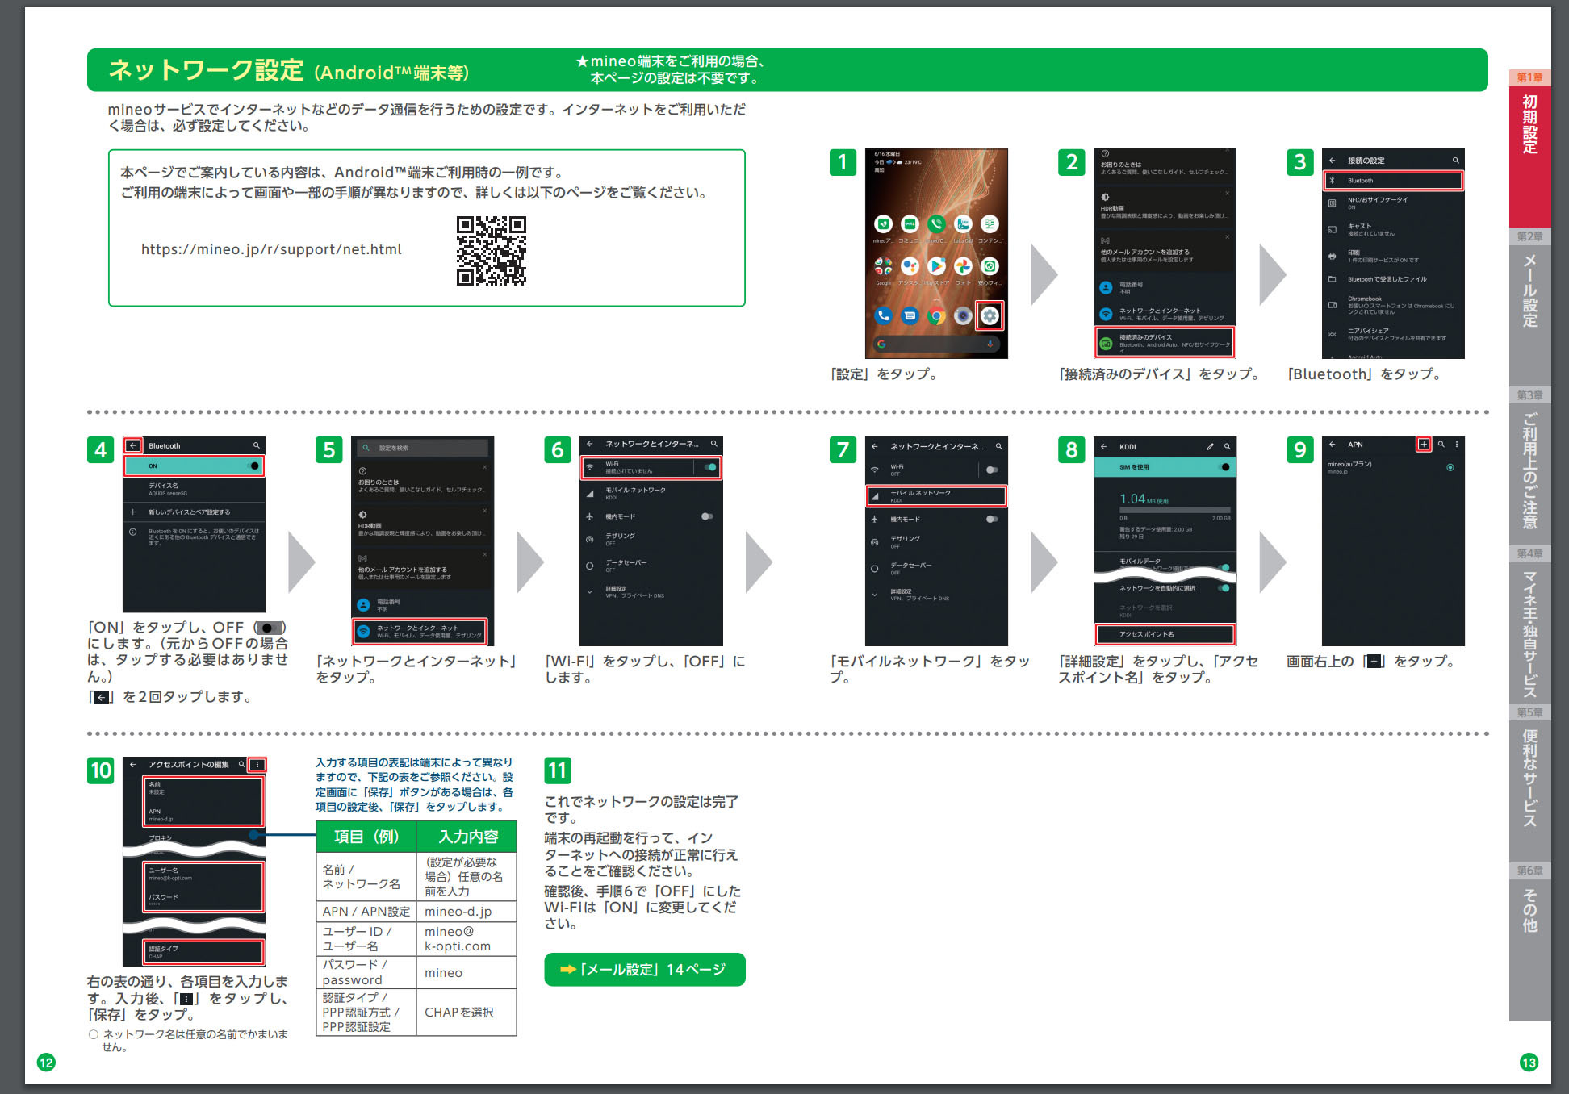Open the 第6章 その他 chapter tab
Screen dimensions: 1569x1094
point(1529,912)
